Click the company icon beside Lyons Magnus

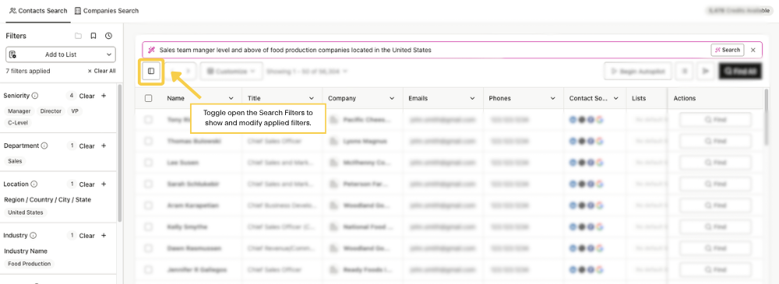[x=333, y=141]
